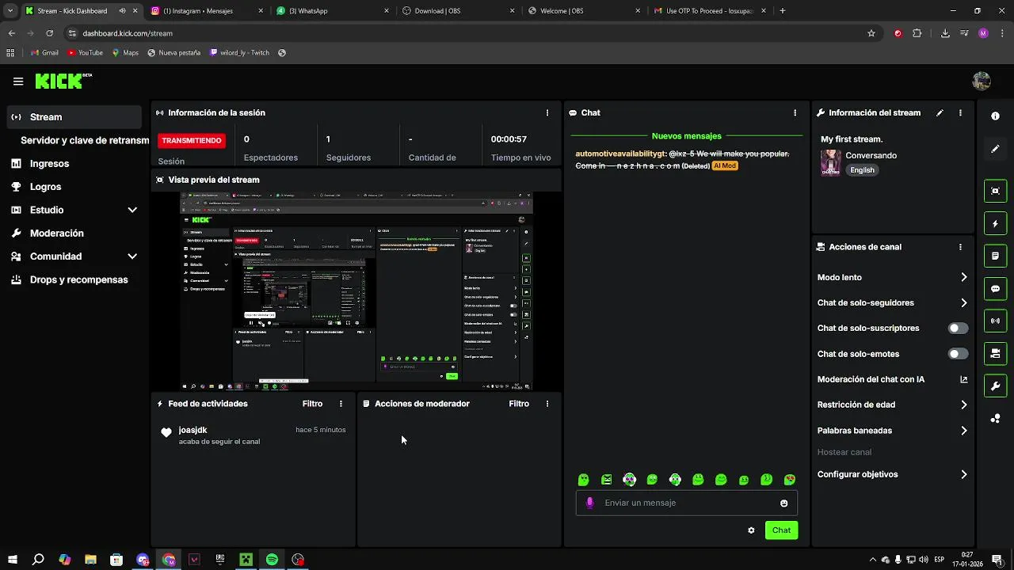The height and width of the screenshot is (570, 1014).
Task: Click the purple microphone icon in chat input
Action: point(589,503)
